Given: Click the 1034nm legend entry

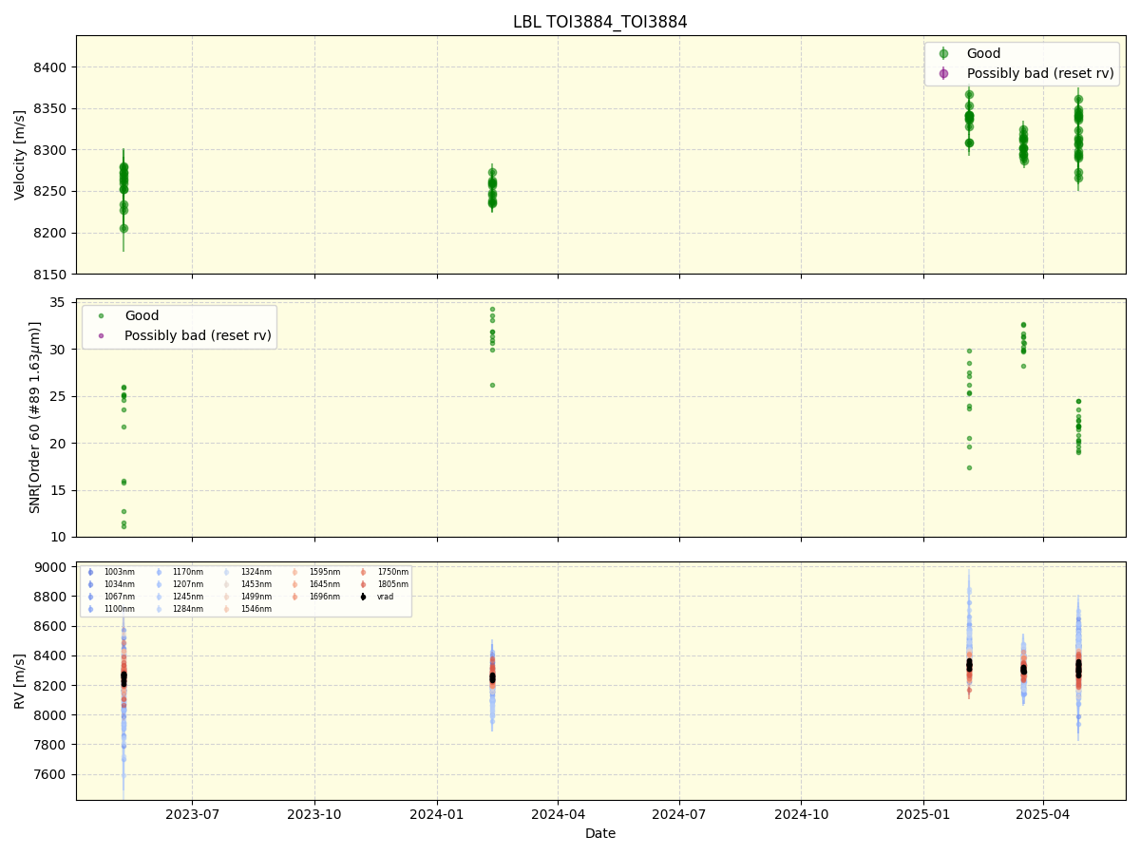Looking at the screenshot, I should (x=119, y=584).
